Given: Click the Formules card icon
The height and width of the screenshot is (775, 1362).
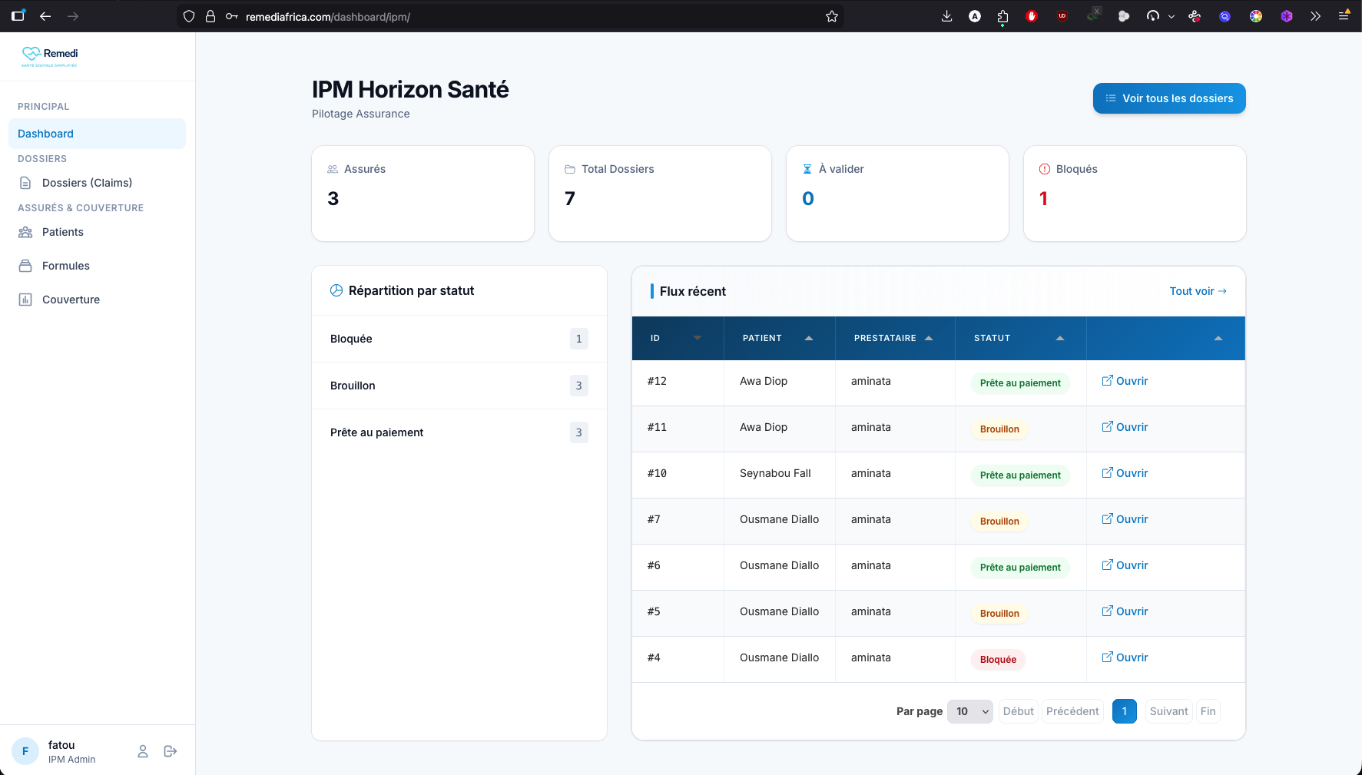Looking at the screenshot, I should [25, 266].
